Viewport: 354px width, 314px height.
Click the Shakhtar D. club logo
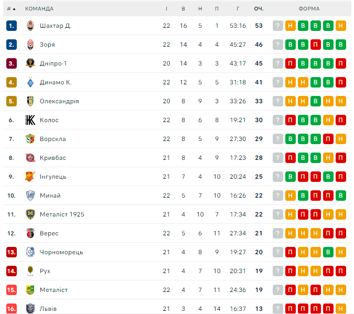[x=30, y=26]
